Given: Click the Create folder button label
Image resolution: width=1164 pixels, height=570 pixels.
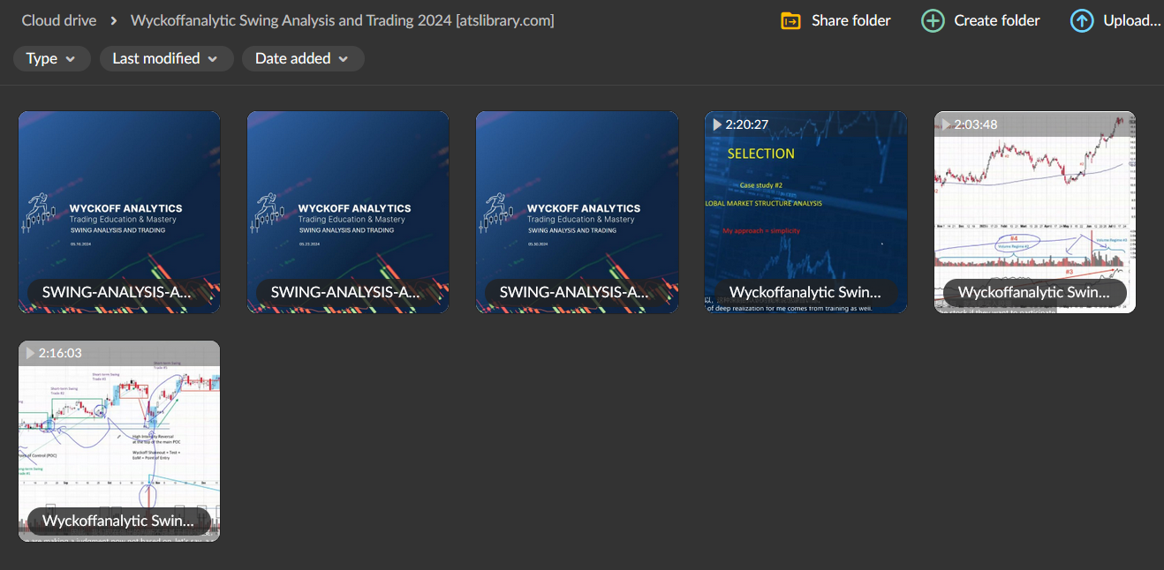Looking at the screenshot, I should pos(995,20).
